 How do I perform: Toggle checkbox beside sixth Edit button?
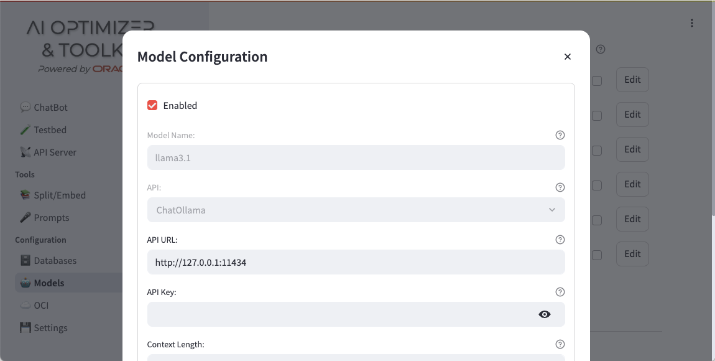597,255
